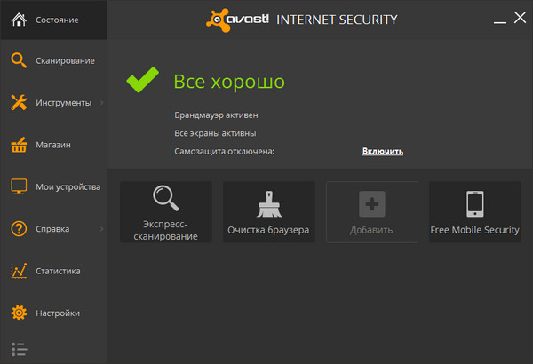
Task: Click the Мои устройства monitor icon
Action: click(x=19, y=187)
